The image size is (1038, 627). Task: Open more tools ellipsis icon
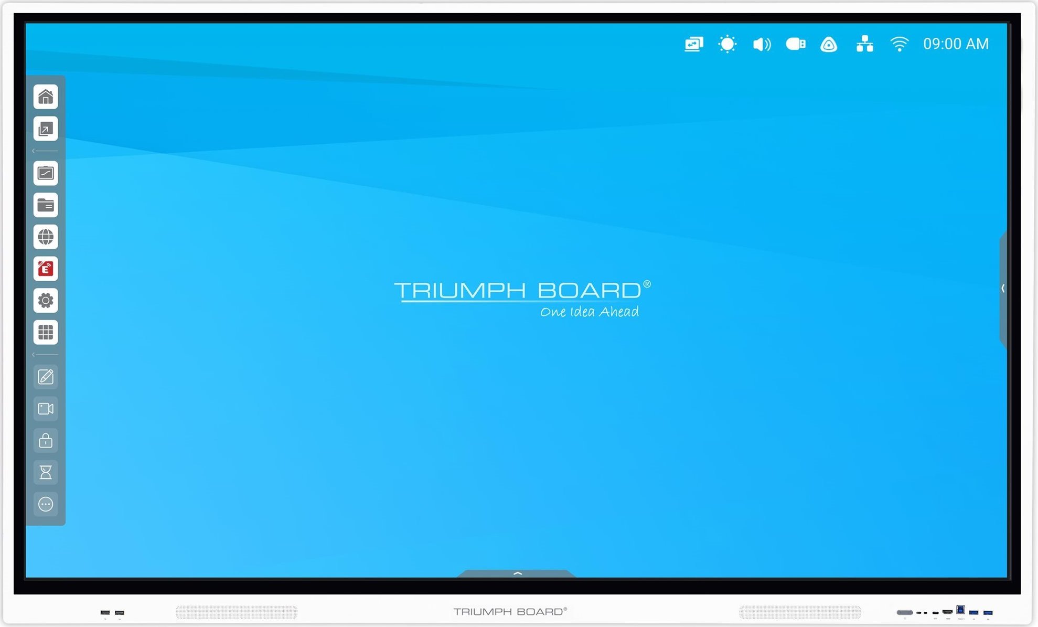[46, 504]
